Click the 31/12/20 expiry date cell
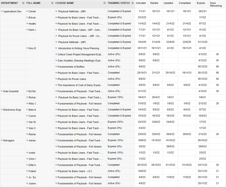 [x=202, y=42]
